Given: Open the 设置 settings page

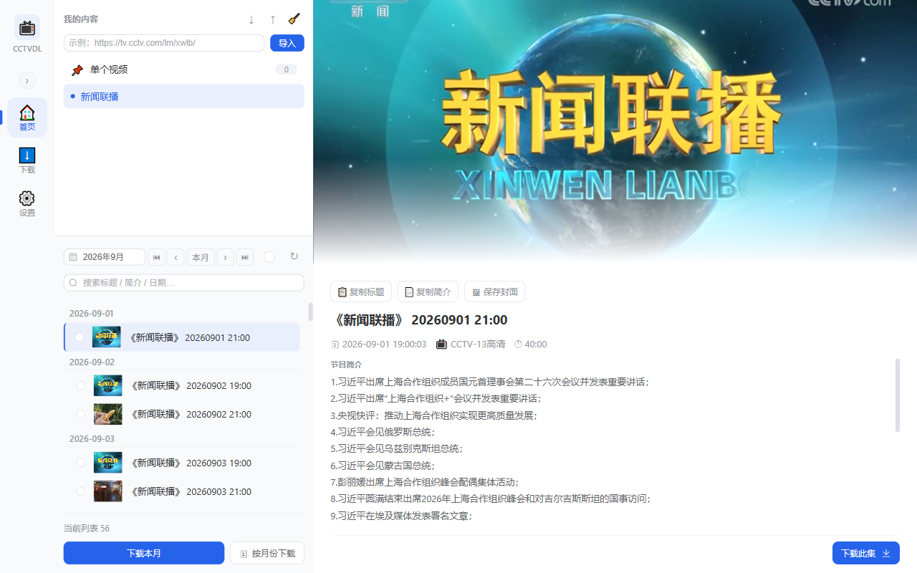Looking at the screenshot, I should click(x=27, y=203).
